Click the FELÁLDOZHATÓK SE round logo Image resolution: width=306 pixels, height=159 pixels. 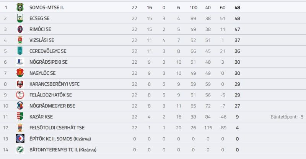point(20,95)
